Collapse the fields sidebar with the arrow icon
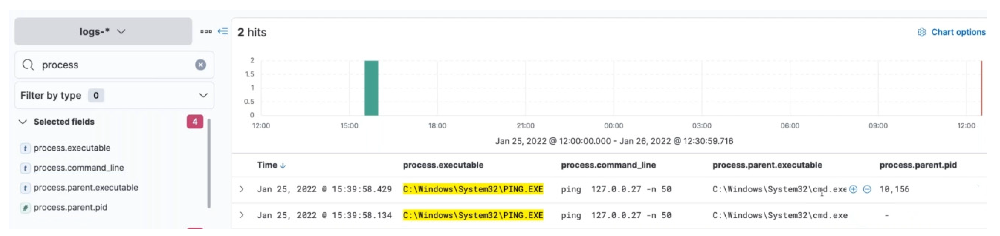1000x236 pixels. point(223,31)
